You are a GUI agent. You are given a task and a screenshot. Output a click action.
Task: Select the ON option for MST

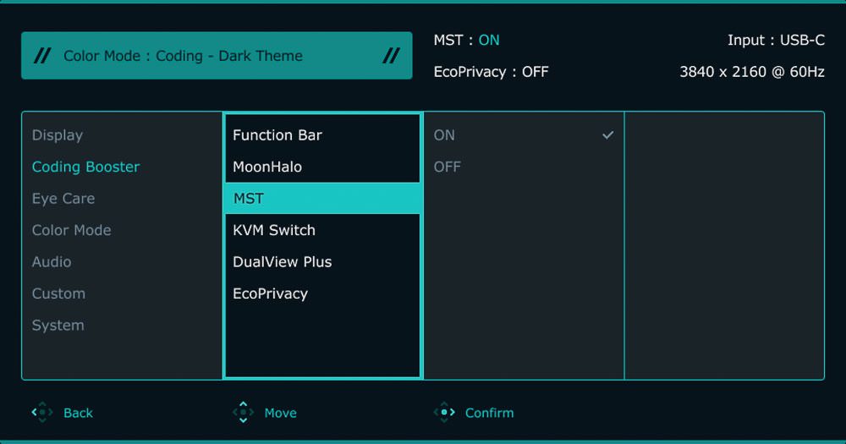click(x=444, y=135)
